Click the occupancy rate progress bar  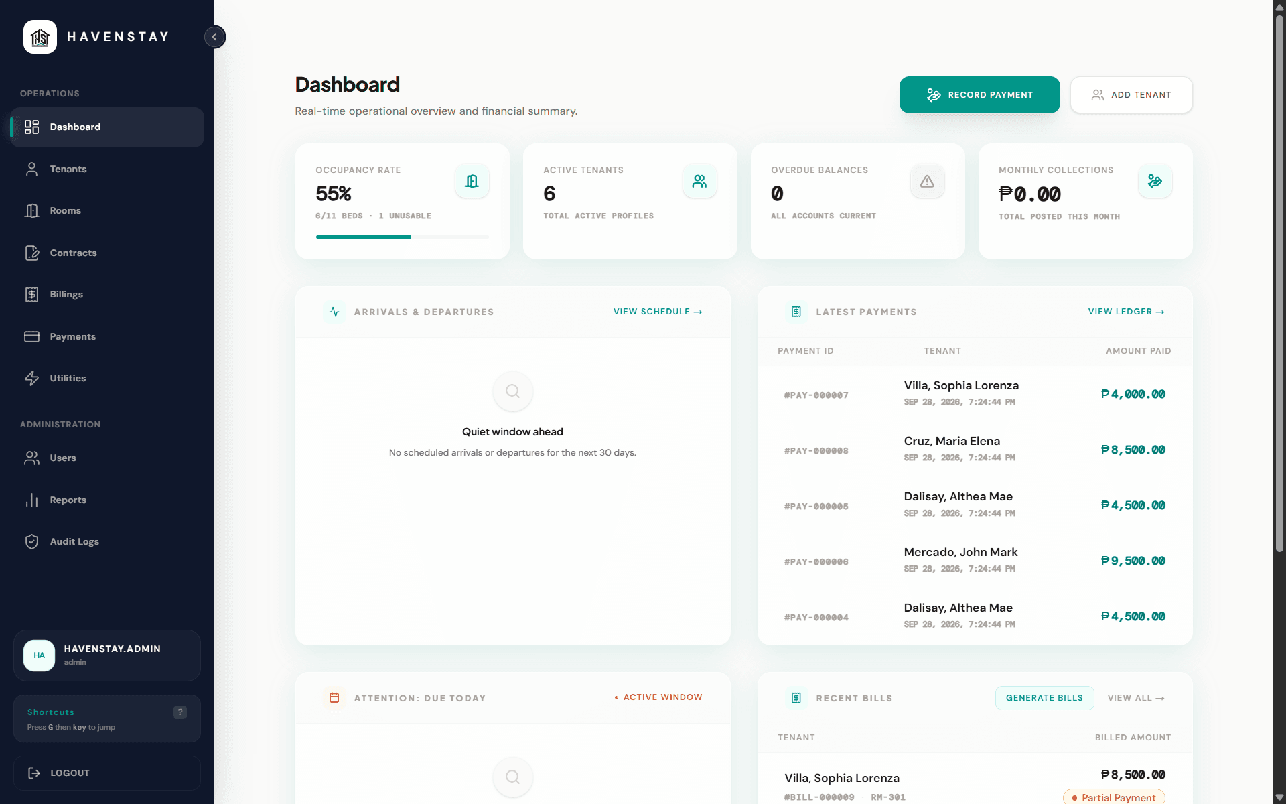pos(403,237)
